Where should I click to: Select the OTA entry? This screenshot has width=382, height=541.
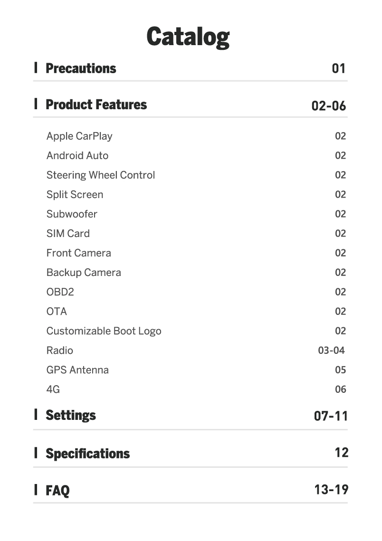click(x=57, y=312)
